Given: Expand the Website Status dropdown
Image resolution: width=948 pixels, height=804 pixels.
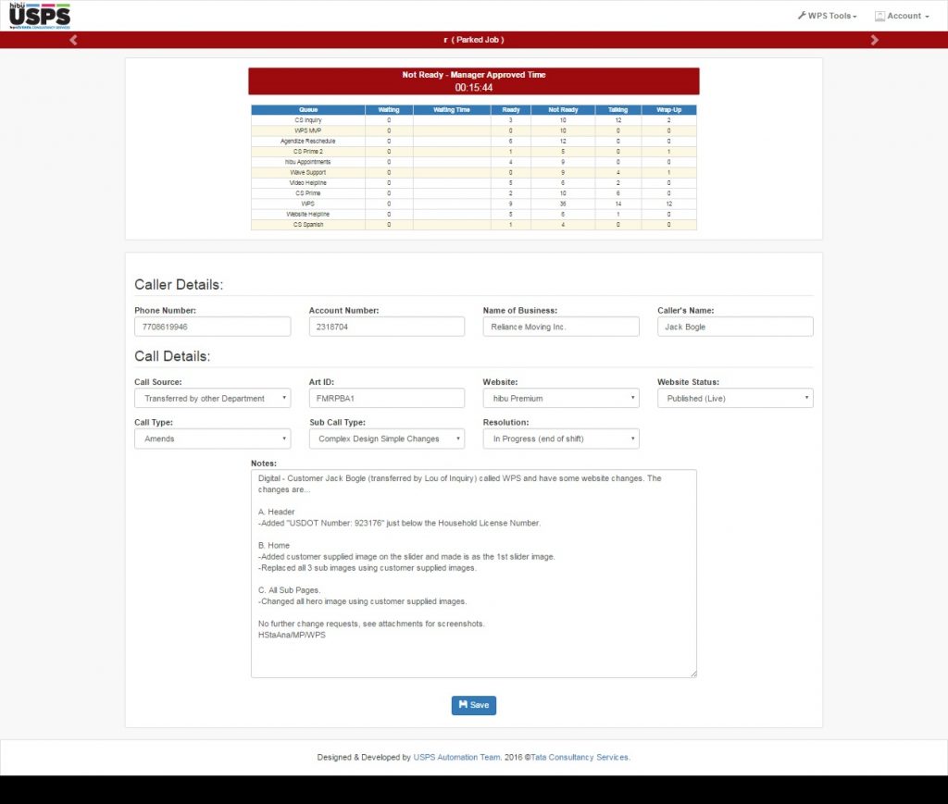Looking at the screenshot, I should (x=734, y=398).
